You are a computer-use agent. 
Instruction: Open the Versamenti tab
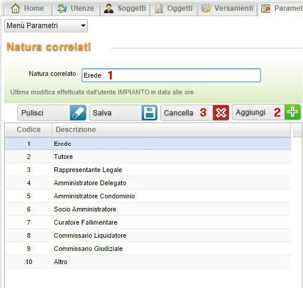point(227,8)
